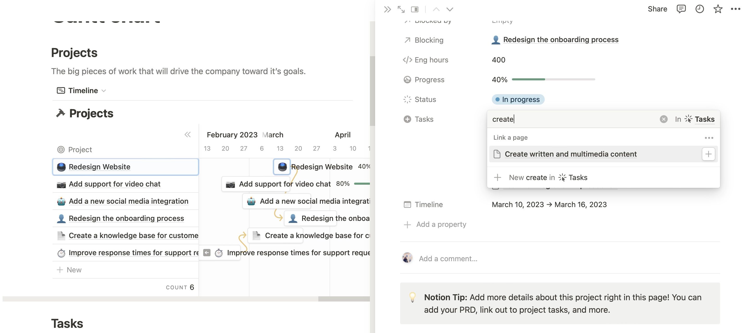Go to previous page with up chevron
The width and height of the screenshot is (744, 333).
(x=436, y=9)
